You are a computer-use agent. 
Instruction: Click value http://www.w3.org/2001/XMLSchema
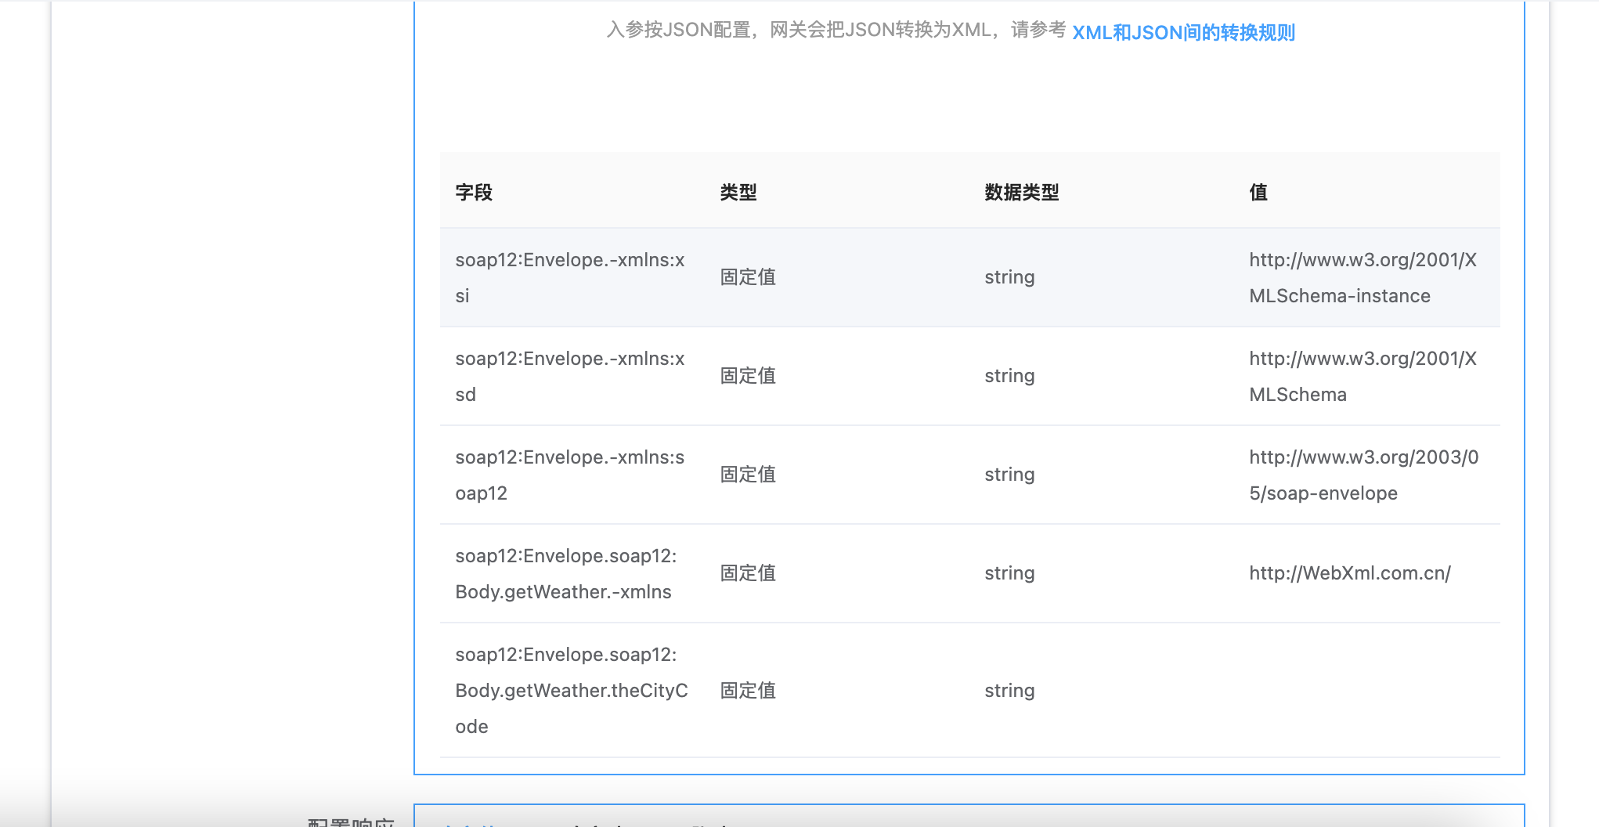click(x=1363, y=376)
